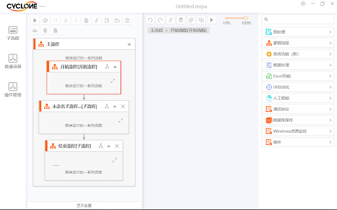Open settings via title bar gear icon
Screen dimensions: 337x210
coord(303,4)
